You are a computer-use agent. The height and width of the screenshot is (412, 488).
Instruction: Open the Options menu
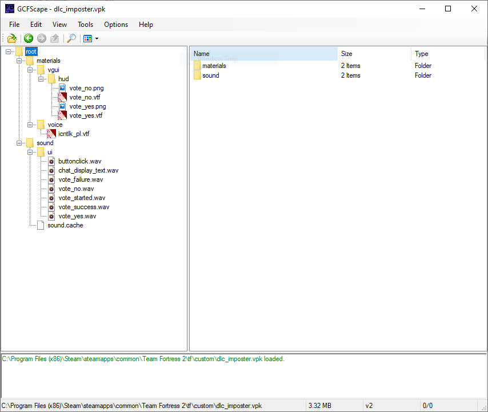click(116, 25)
